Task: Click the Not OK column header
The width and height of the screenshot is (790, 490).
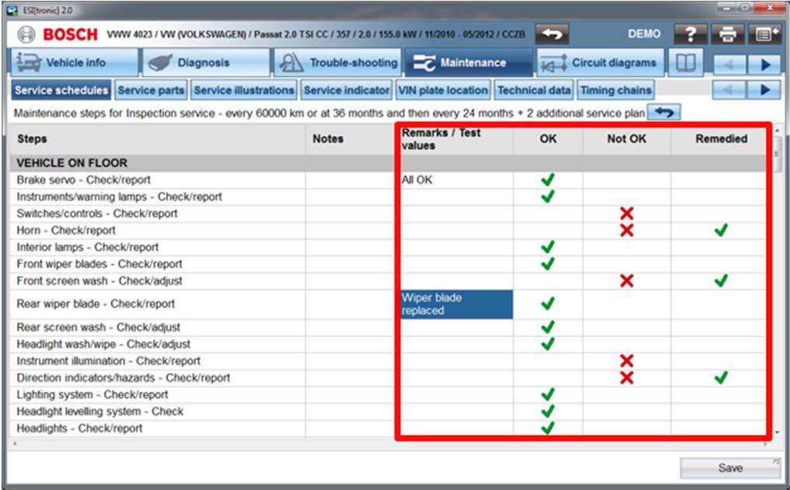Action: click(x=626, y=138)
